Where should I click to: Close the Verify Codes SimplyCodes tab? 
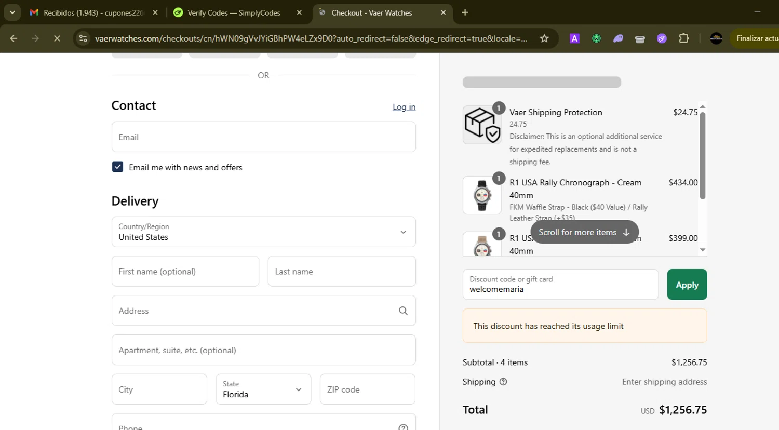pyautogui.click(x=299, y=12)
